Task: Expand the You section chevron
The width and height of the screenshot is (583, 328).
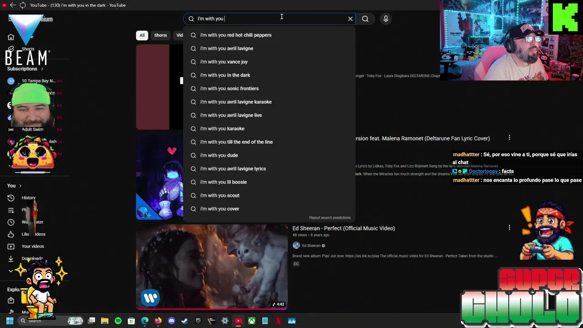Action: [x=20, y=186]
